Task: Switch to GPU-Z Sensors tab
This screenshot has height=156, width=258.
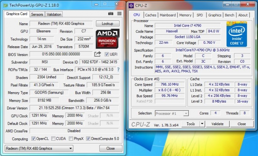Action: 37,14
